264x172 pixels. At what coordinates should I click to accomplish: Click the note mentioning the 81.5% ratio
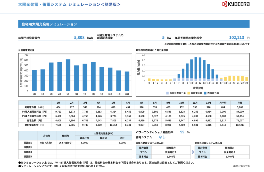point(207,44)
